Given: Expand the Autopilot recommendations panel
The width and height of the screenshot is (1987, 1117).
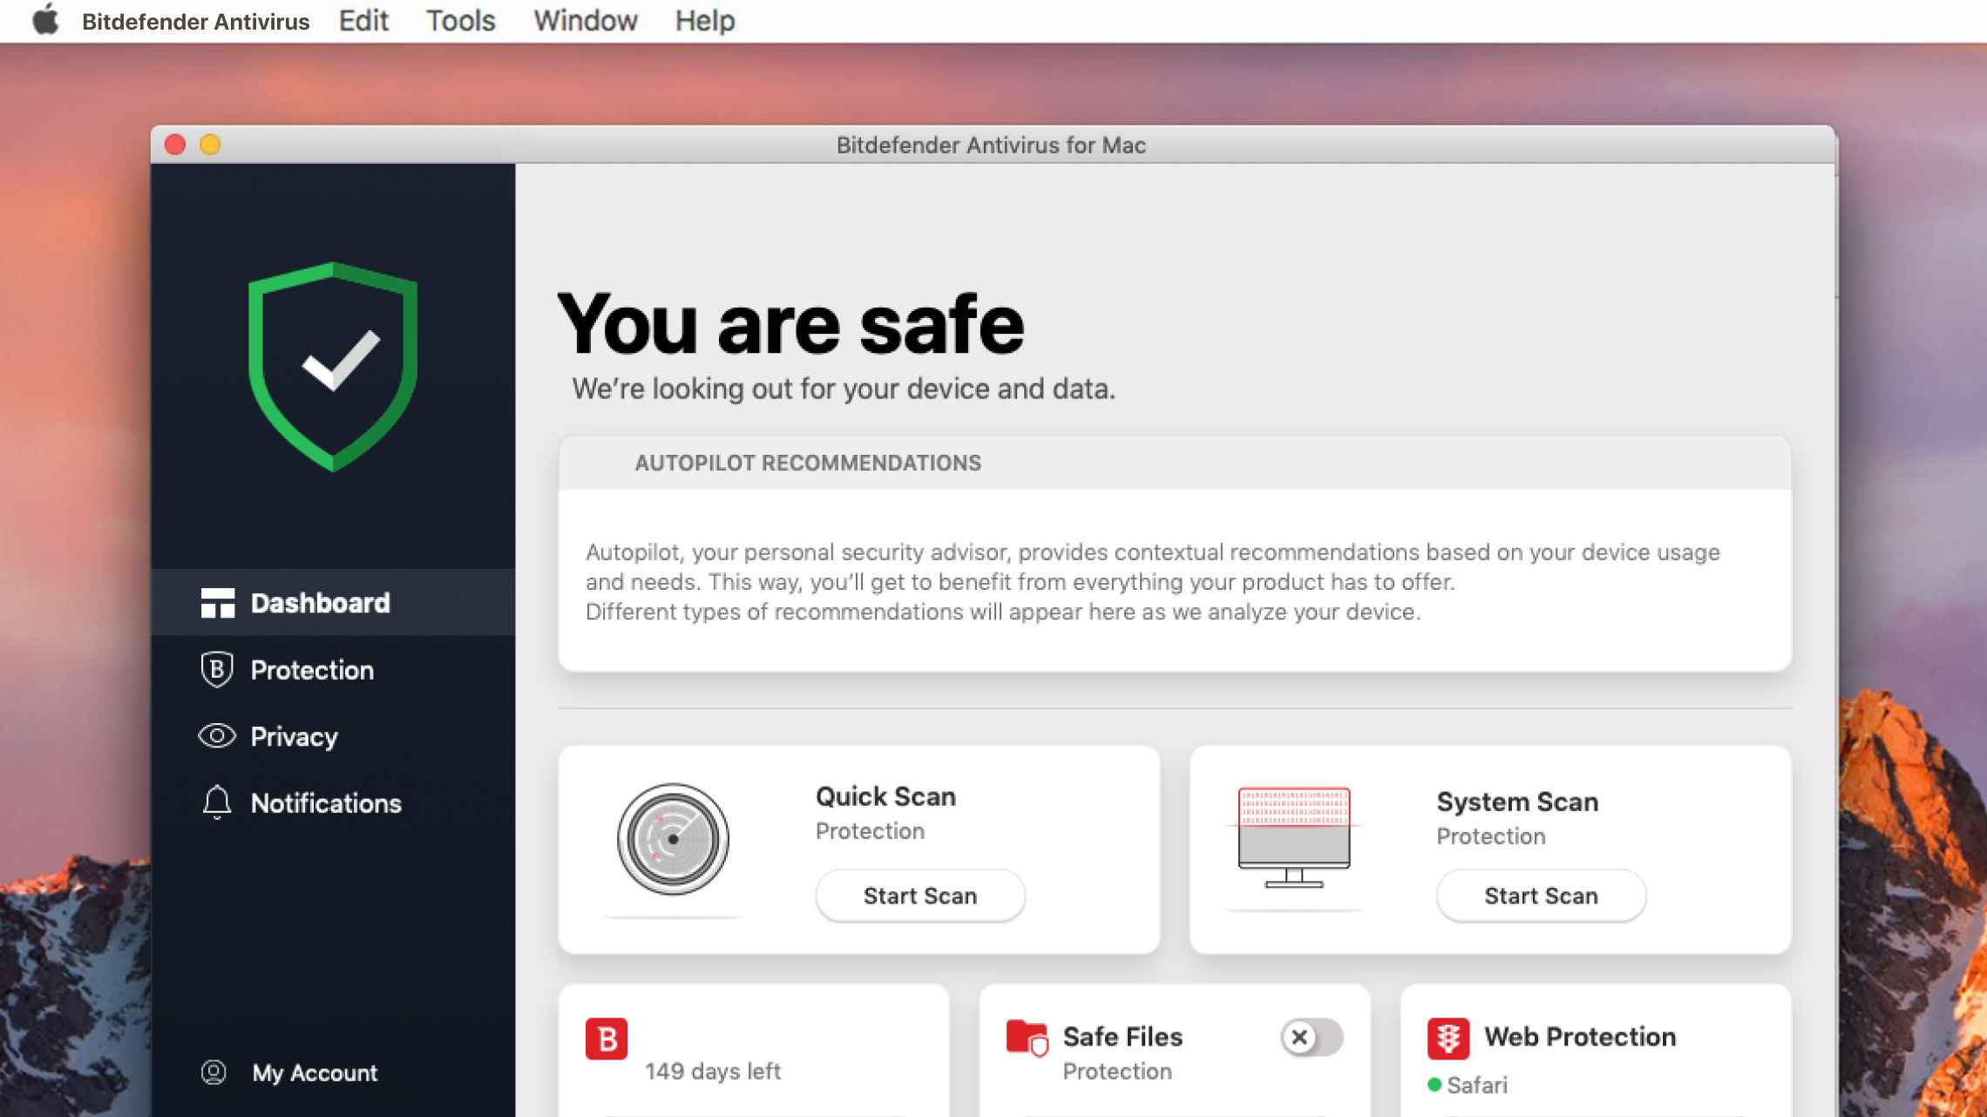Looking at the screenshot, I should [x=806, y=463].
